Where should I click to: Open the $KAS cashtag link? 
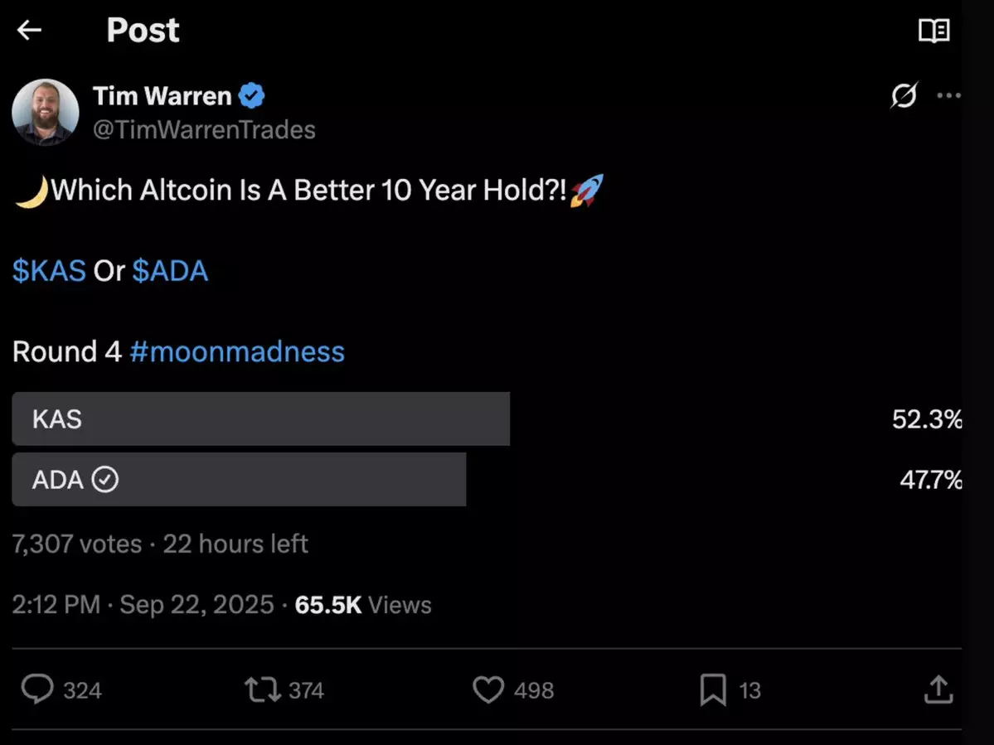50,271
